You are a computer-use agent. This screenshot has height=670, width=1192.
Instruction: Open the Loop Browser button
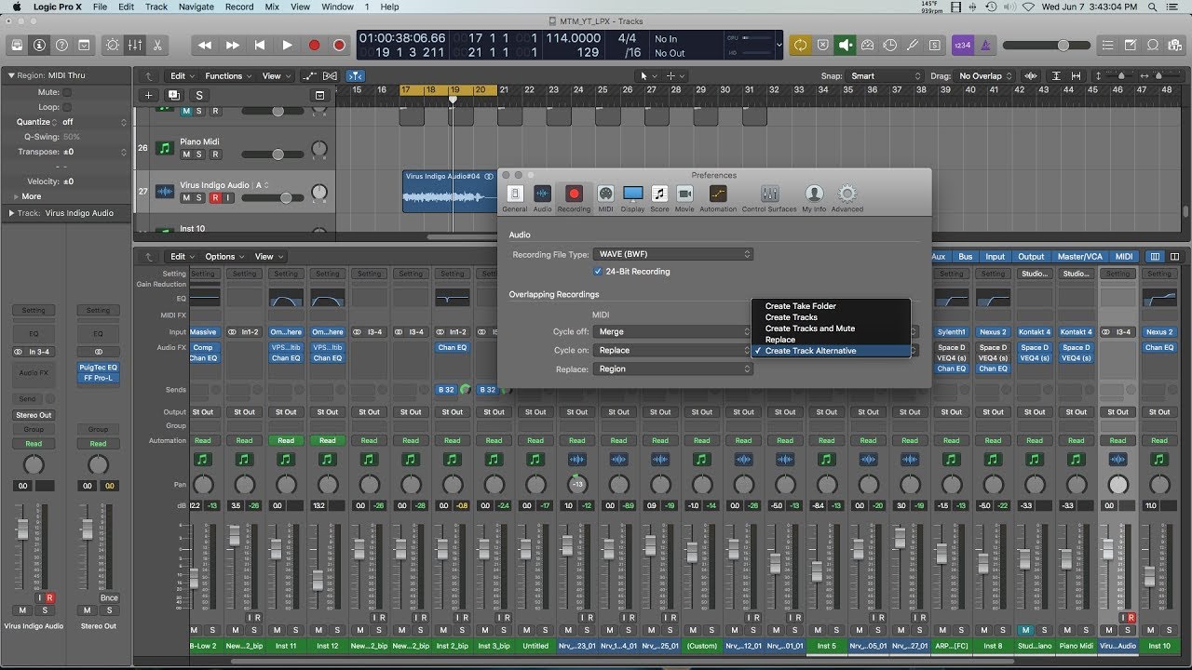pos(1152,45)
